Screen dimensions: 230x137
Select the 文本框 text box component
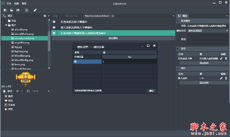[x=10, y=105]
